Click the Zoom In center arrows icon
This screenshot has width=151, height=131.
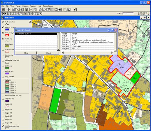click(52, 9)
